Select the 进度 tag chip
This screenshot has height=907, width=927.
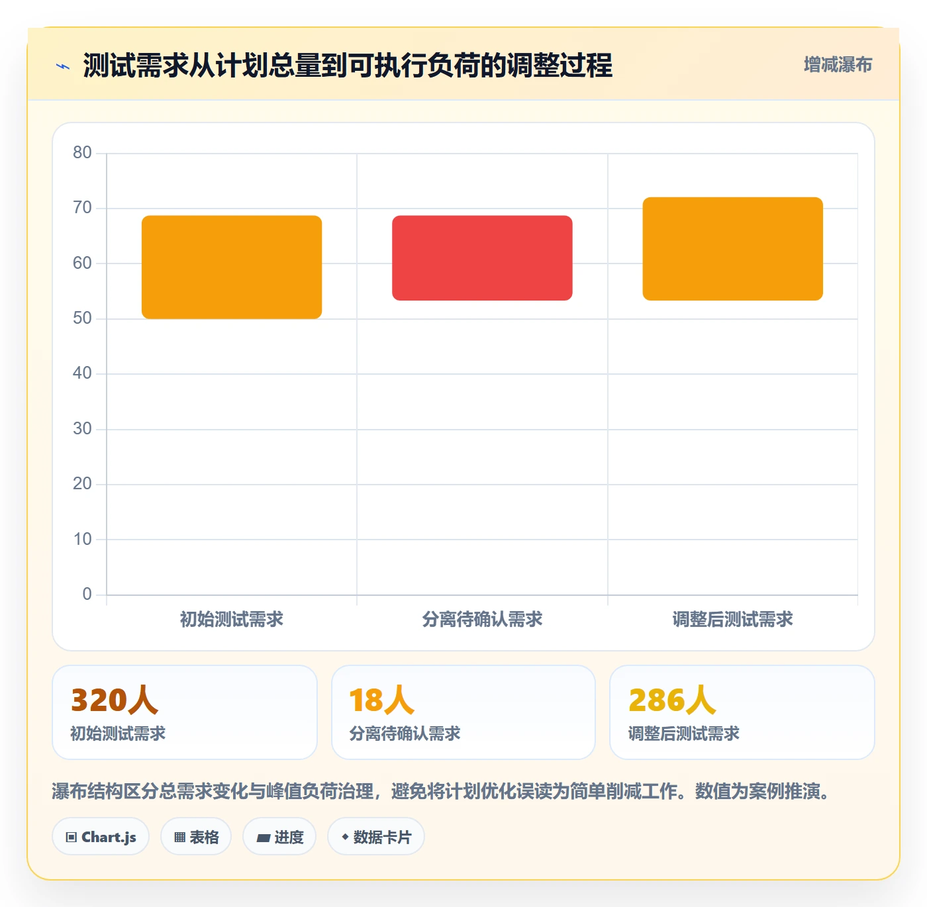279,837
